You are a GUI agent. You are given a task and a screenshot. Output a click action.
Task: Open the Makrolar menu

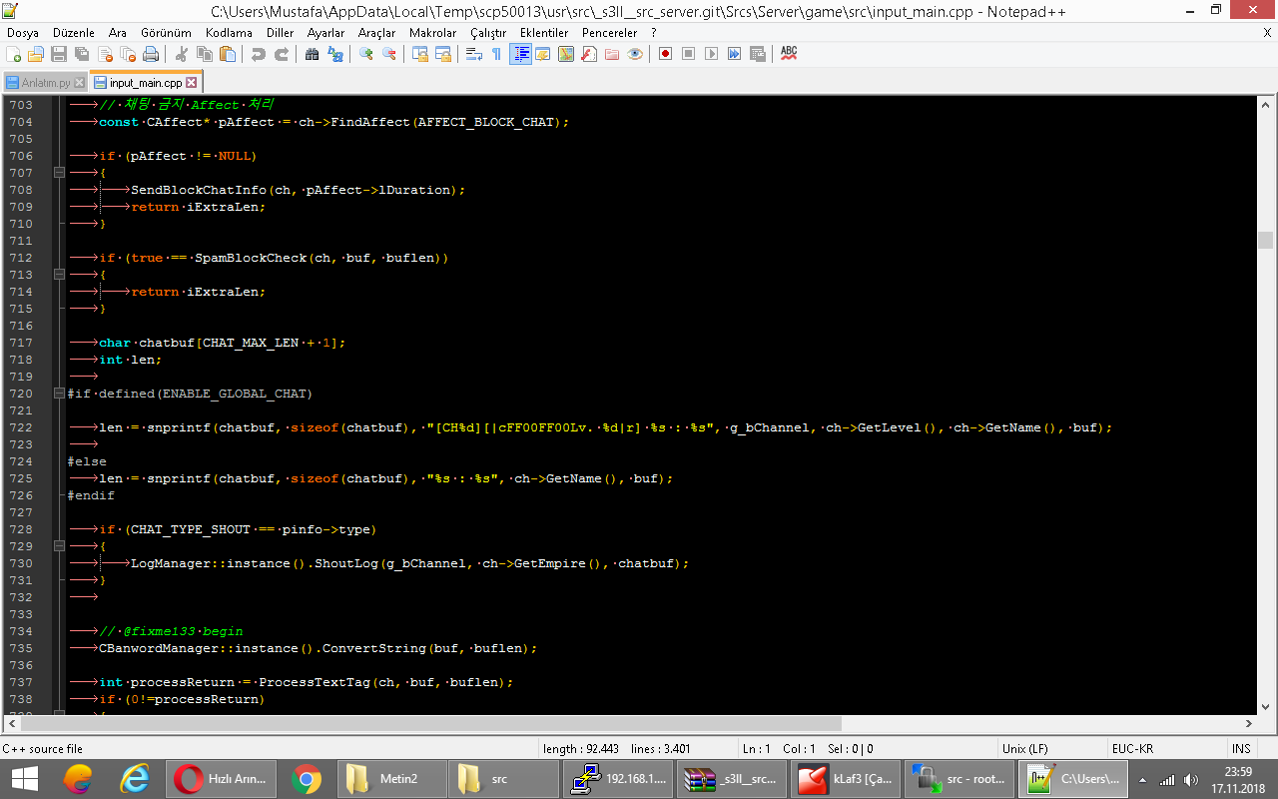coord(432,33)
